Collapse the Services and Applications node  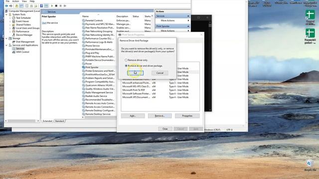[6, 45]
